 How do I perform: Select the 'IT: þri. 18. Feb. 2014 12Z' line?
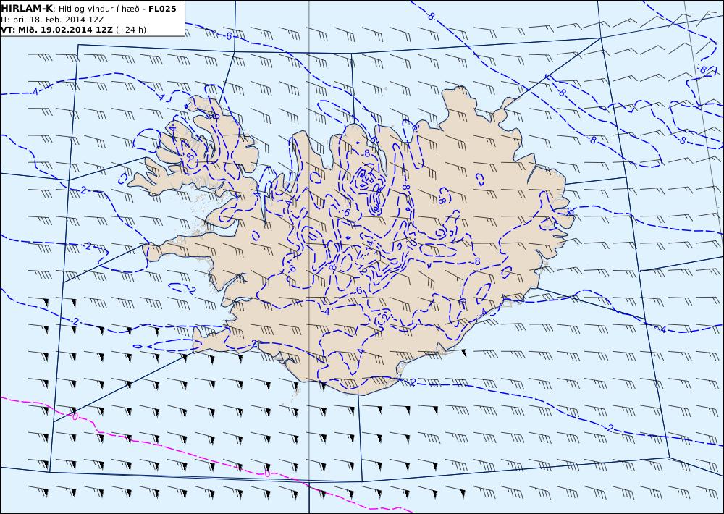[x=52, y=20]
